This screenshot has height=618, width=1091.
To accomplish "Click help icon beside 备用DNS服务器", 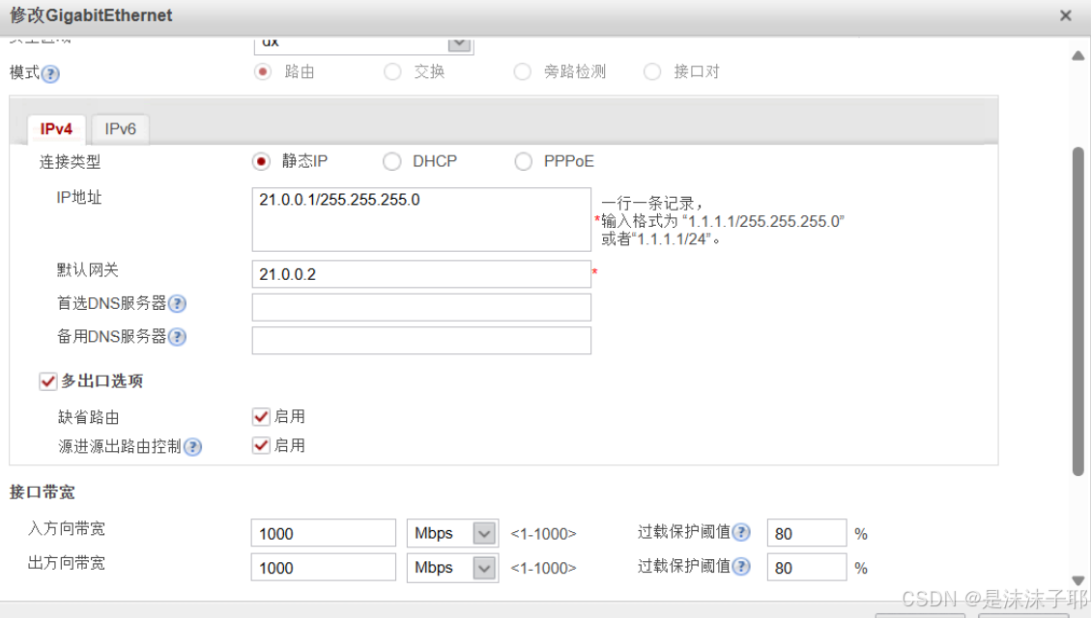I will click(x=177, y=337).
